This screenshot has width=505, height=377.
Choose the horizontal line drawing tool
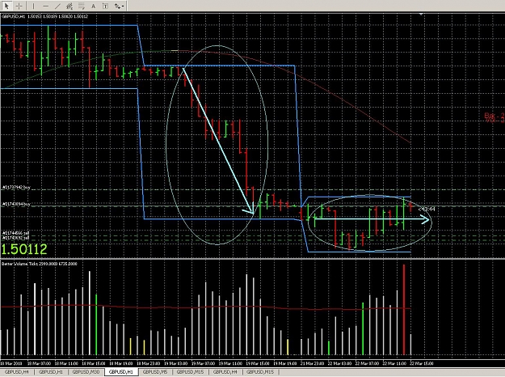(45, 6)
